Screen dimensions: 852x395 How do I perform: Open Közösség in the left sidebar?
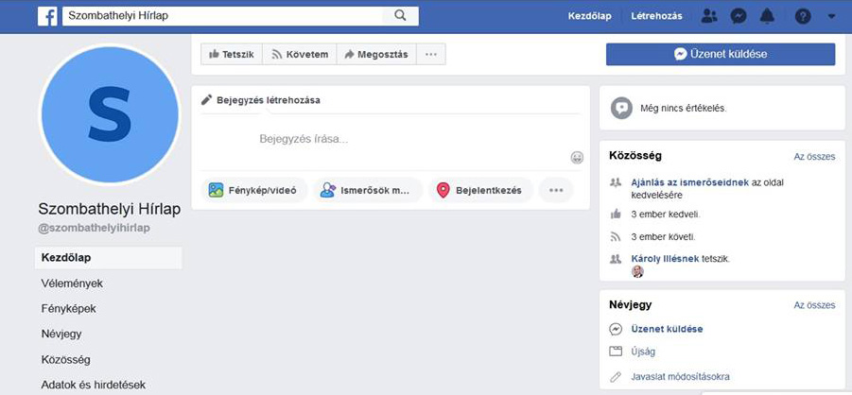click(66, 360)
